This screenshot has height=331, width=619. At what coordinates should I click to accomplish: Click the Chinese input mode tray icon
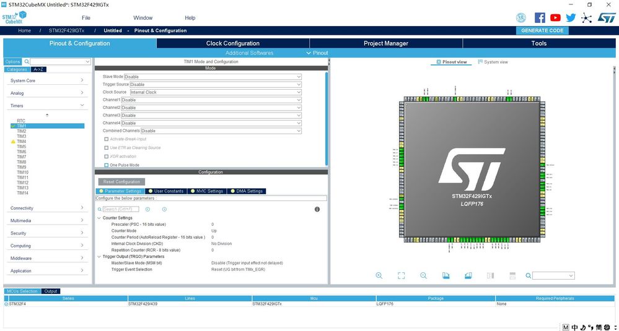click(x=575, y=327)
